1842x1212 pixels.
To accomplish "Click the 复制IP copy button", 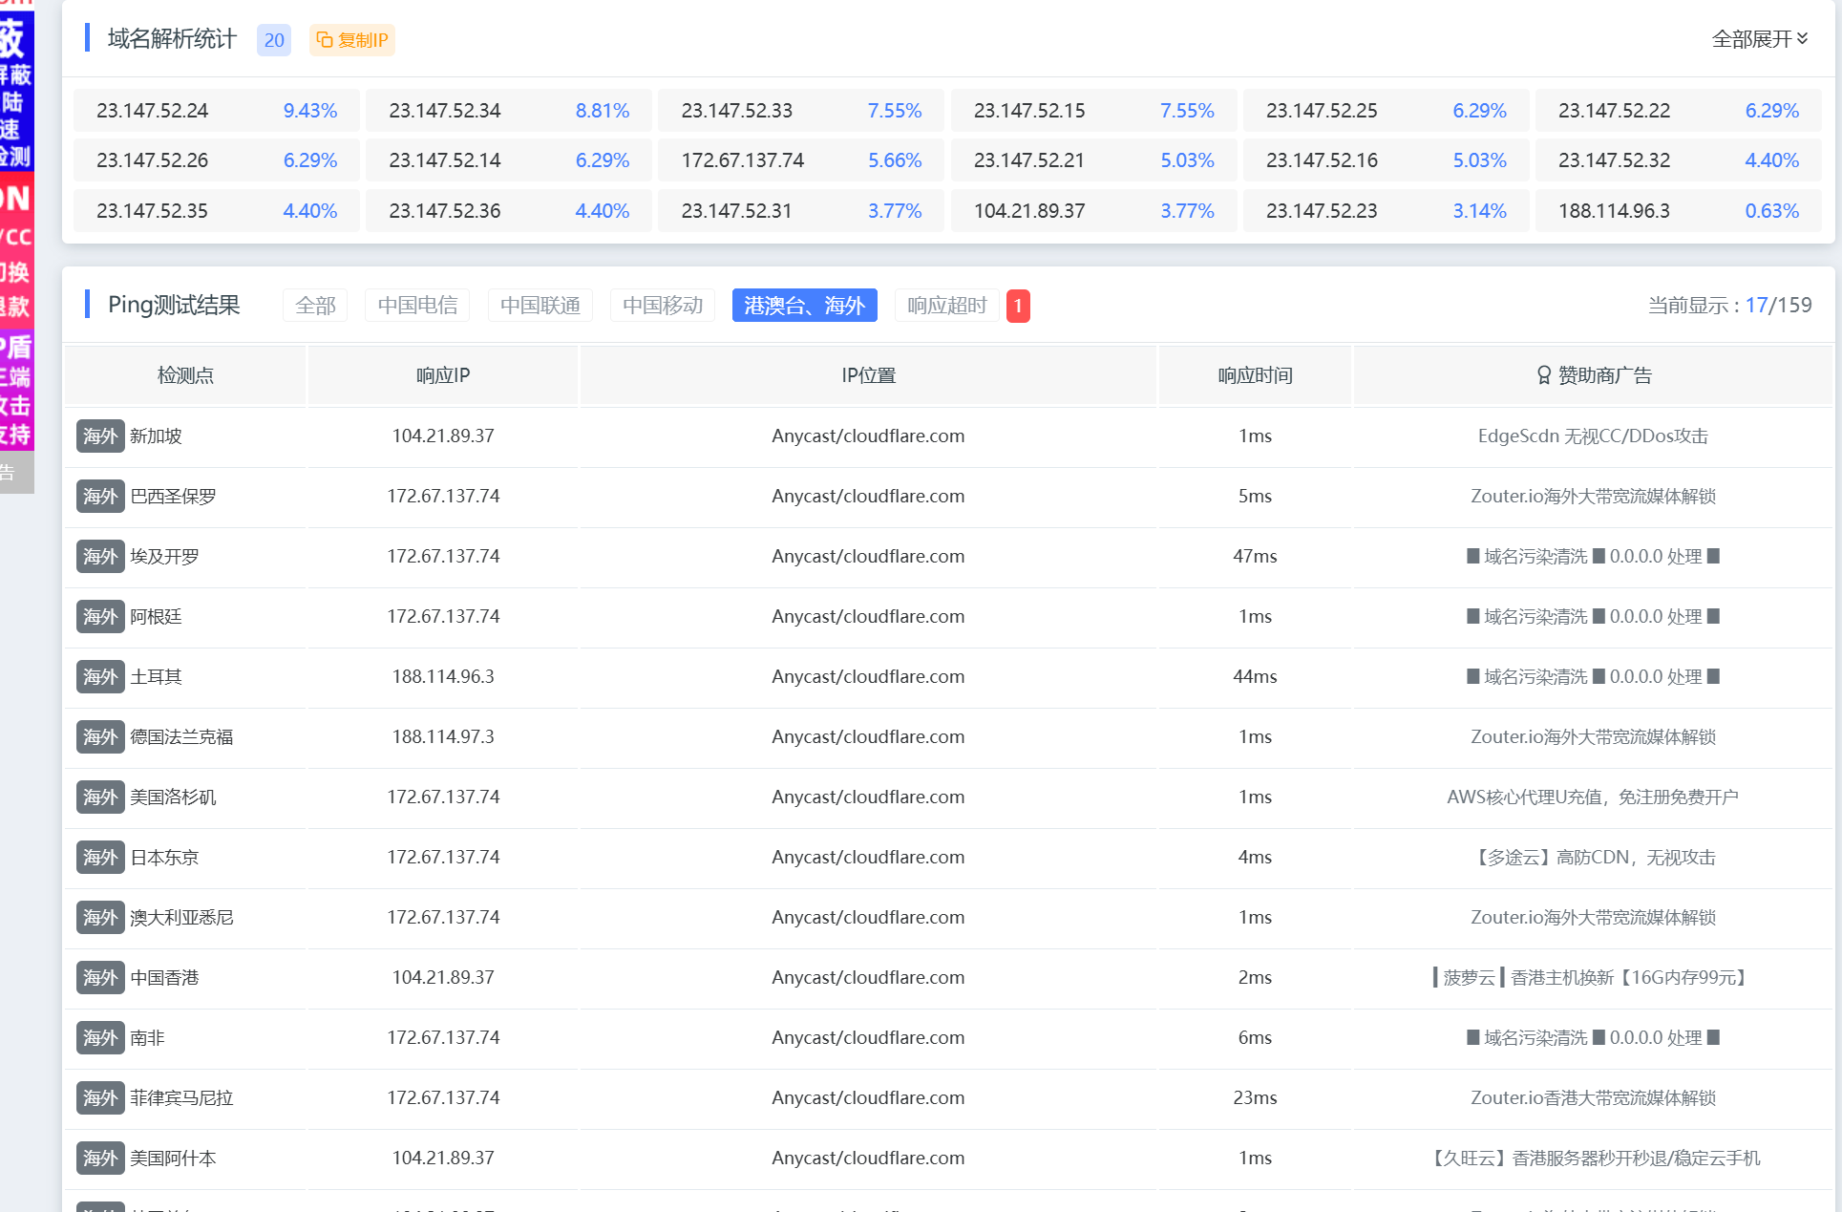I will tap(351, 40).
